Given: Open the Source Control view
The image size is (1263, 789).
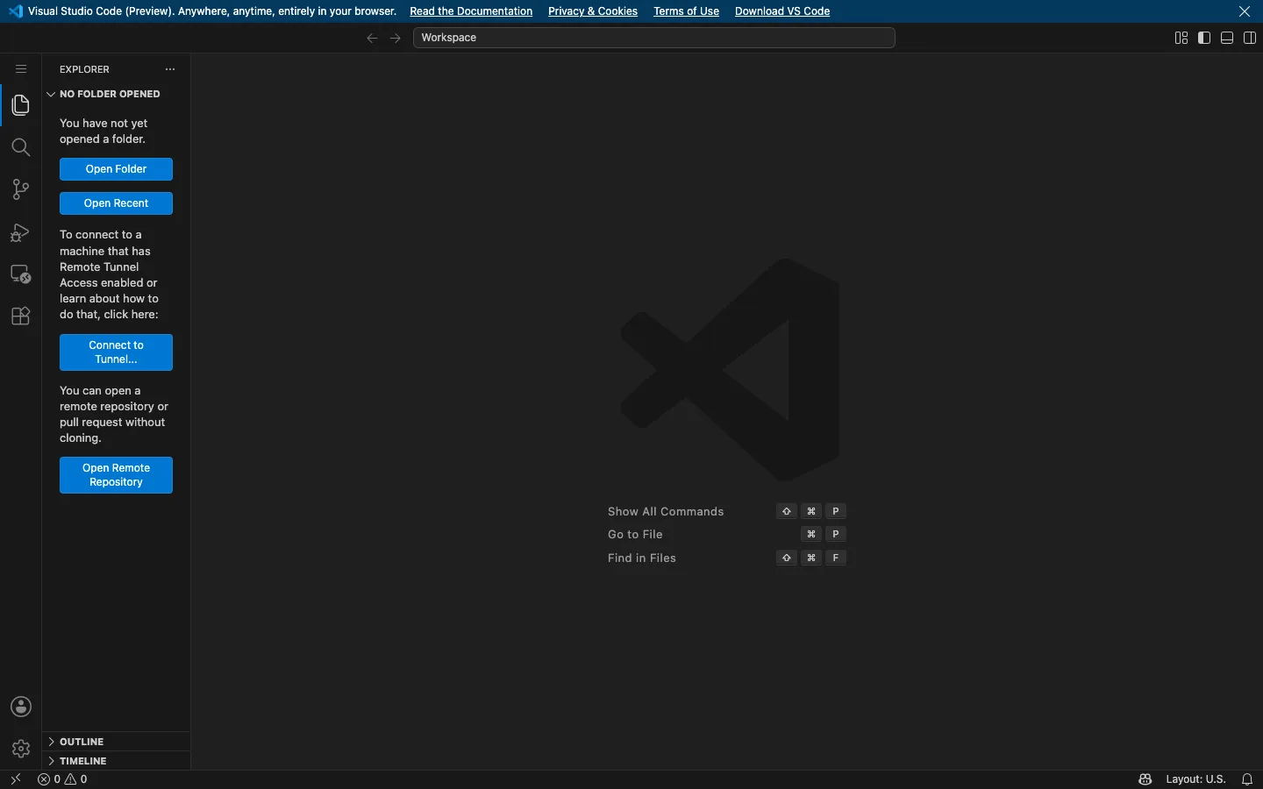Looking at the screenshot, I should [x=21, y=189].
